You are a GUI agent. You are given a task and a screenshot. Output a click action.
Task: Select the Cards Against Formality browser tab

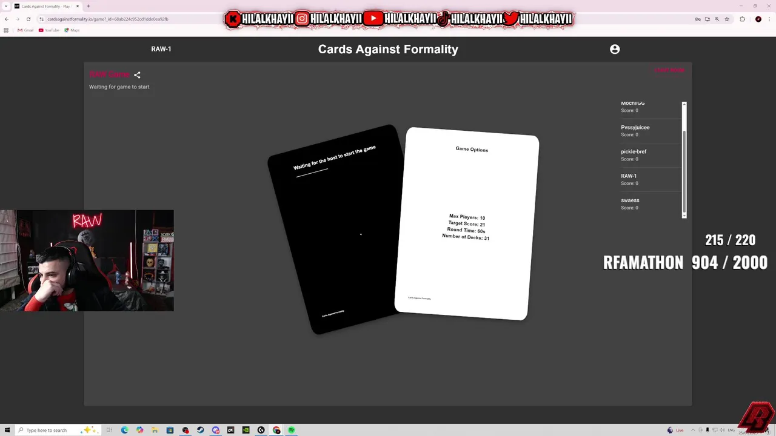pos(46,6)
